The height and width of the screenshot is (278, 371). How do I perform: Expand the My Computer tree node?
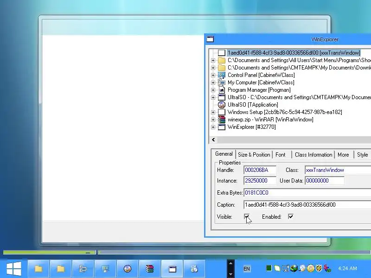(x=213, y=83)
